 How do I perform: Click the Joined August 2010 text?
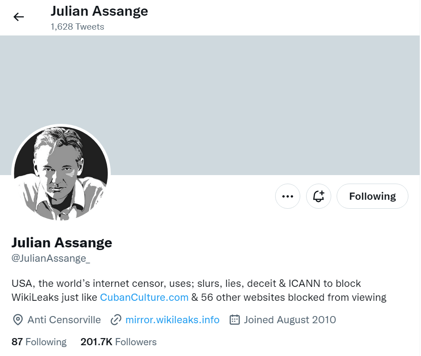[289, 320]
